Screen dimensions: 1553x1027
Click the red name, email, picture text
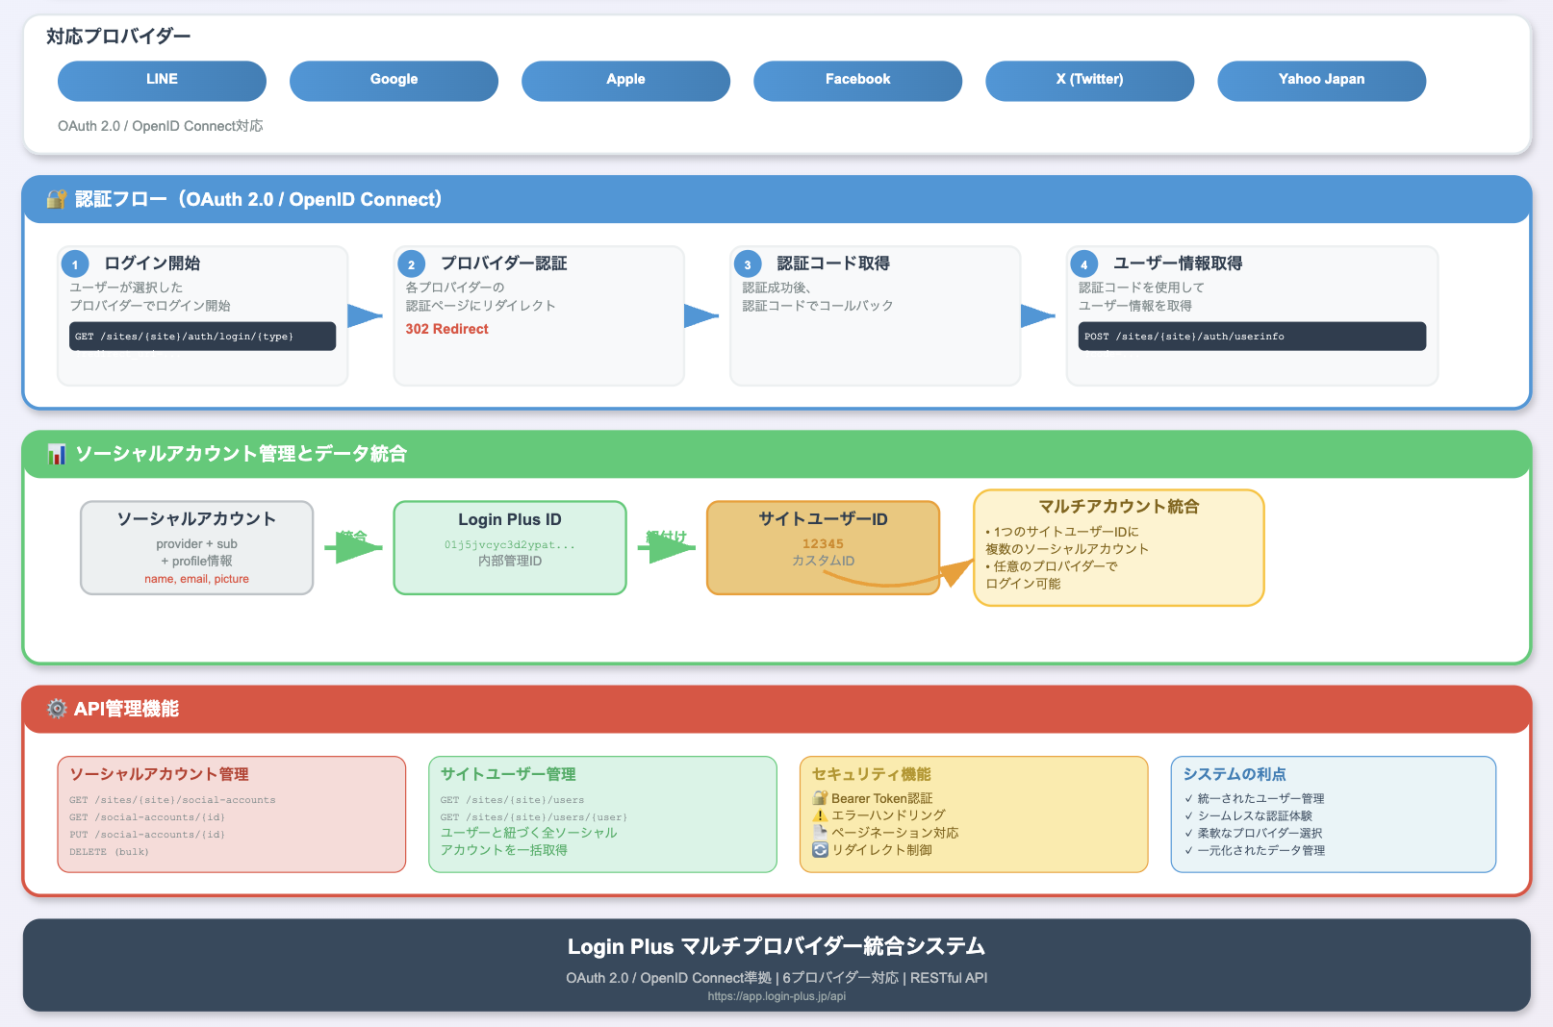coord(196,579)
